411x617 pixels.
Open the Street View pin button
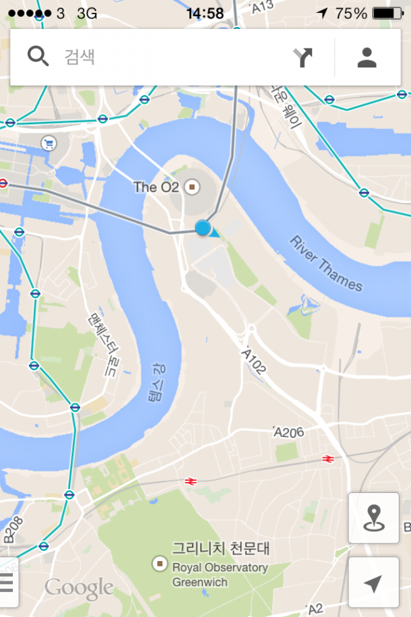pos(374,518)
